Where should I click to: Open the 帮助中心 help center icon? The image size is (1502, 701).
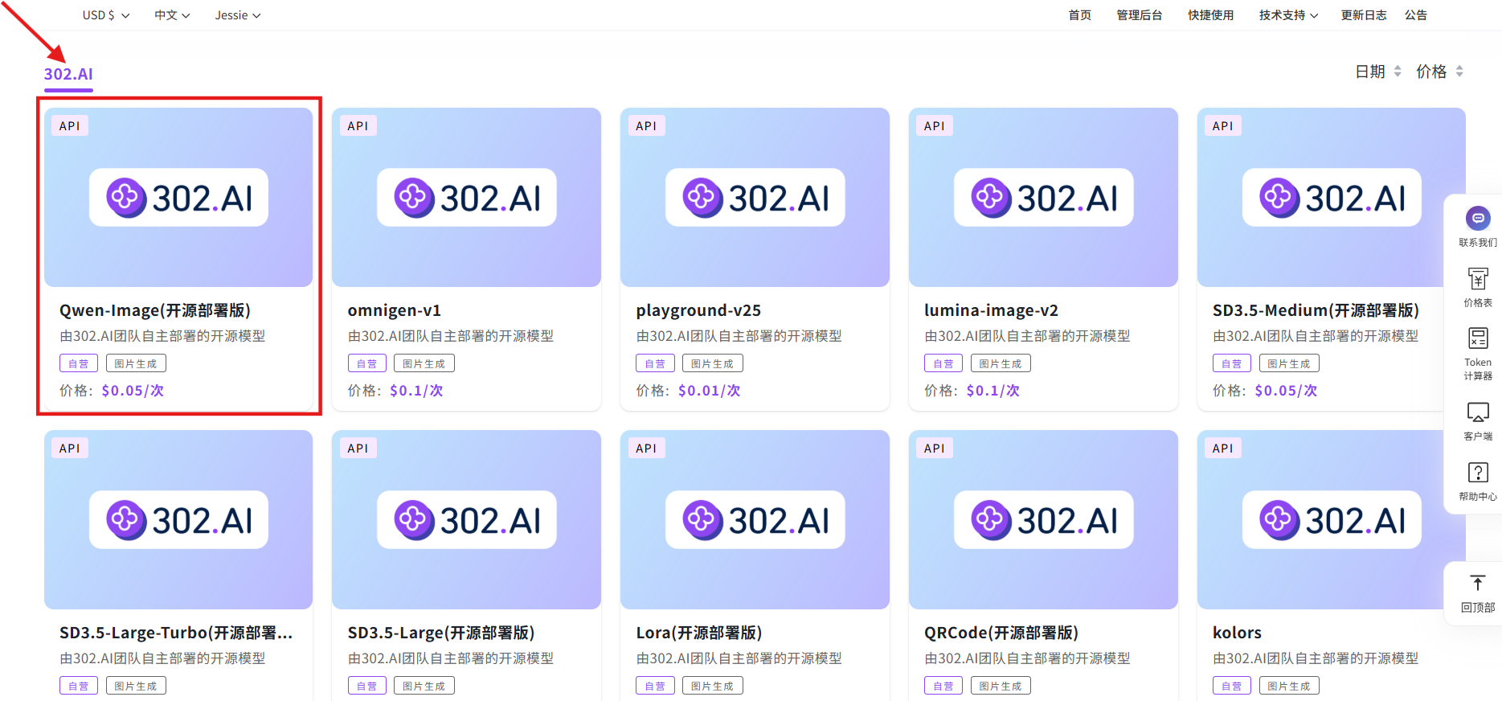point(1477,473)
